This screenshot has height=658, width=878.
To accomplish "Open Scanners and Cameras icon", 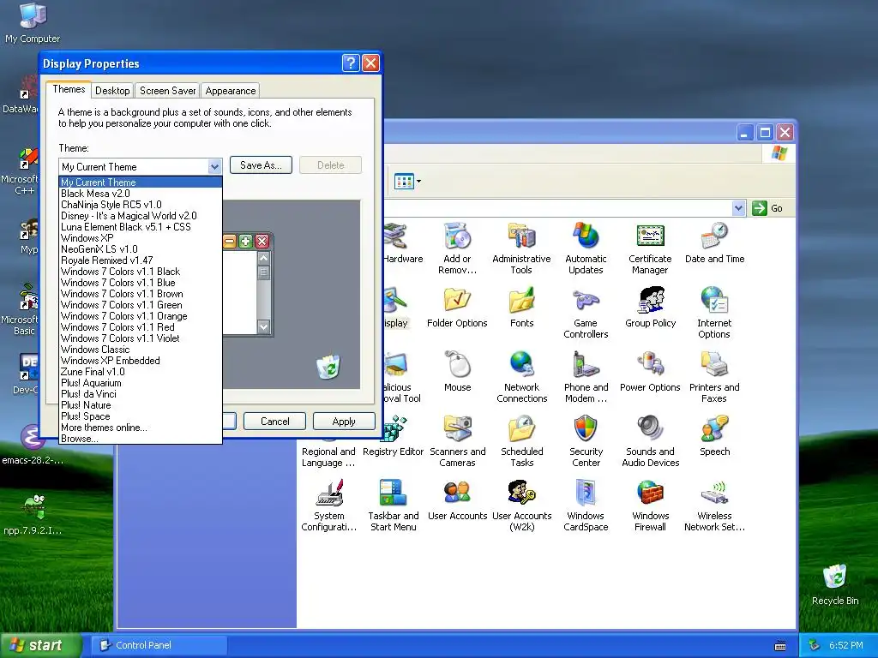I will [457, 441].
